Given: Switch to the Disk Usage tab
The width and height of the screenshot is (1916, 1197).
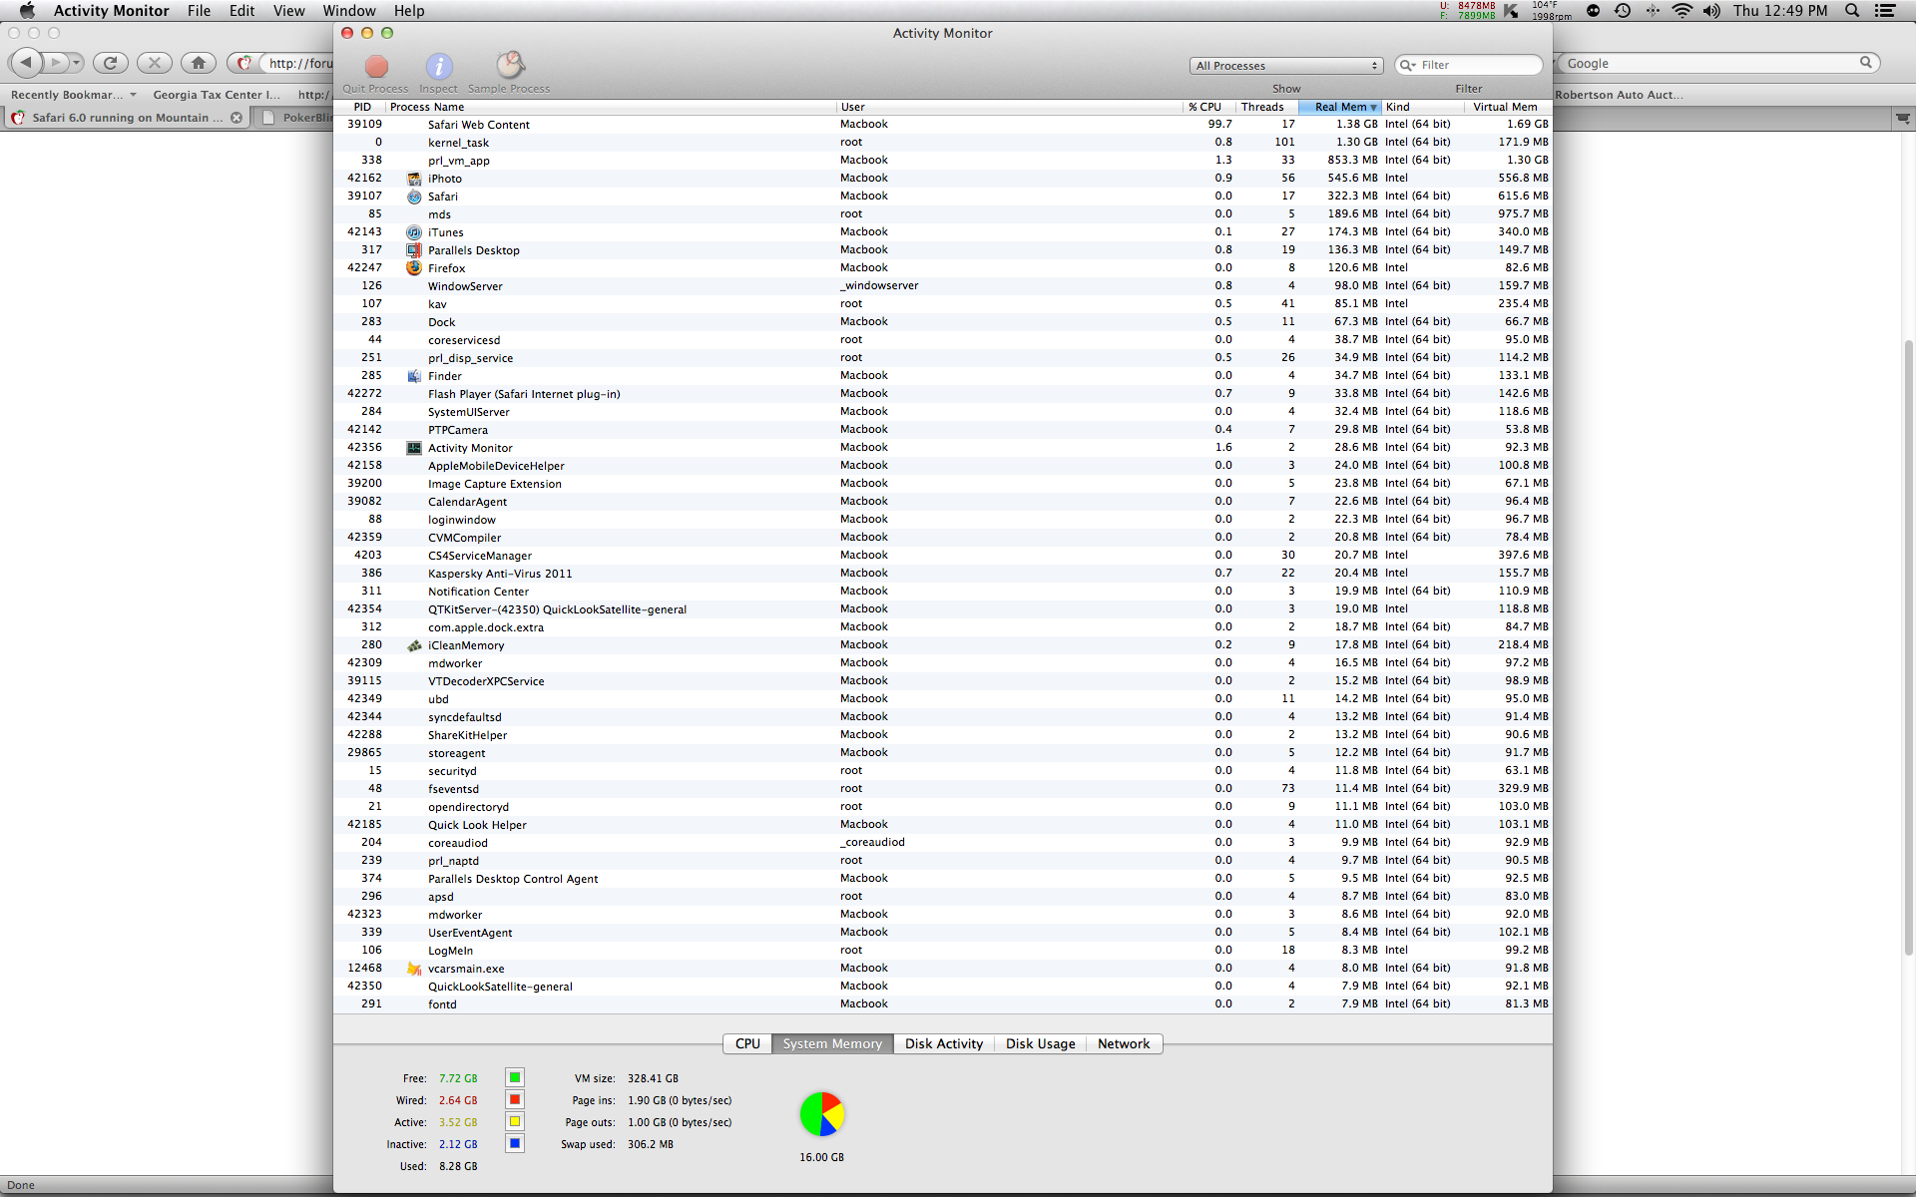Looking at the screenshot, I should [x=1040, y=1044].
